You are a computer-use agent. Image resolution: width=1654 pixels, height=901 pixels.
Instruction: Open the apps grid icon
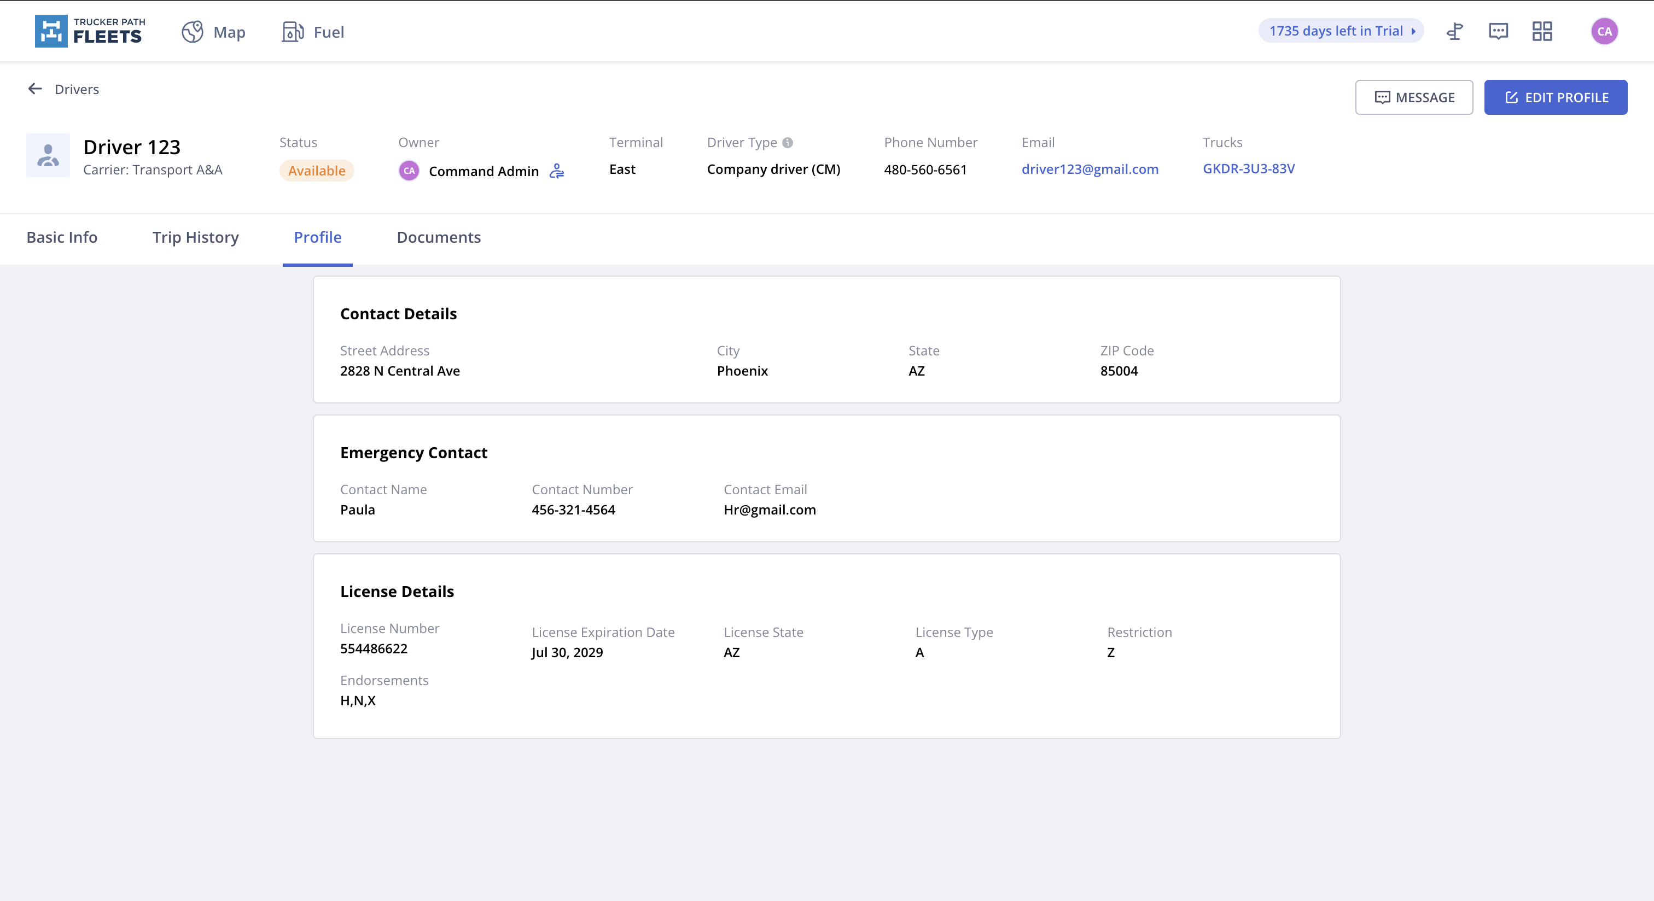[1542, 32]
